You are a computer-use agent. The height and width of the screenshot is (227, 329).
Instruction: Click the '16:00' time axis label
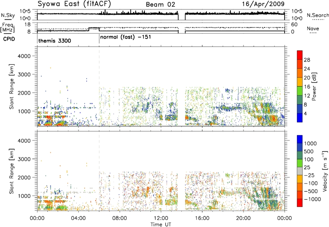(x=202, y=218)
